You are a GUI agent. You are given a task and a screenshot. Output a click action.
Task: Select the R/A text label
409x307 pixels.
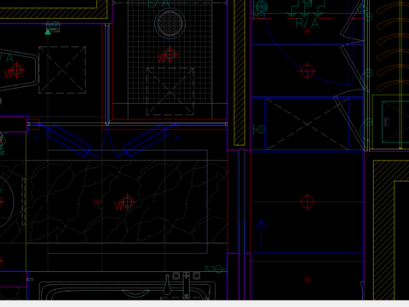pyautogui.click(x=307, y=23)
